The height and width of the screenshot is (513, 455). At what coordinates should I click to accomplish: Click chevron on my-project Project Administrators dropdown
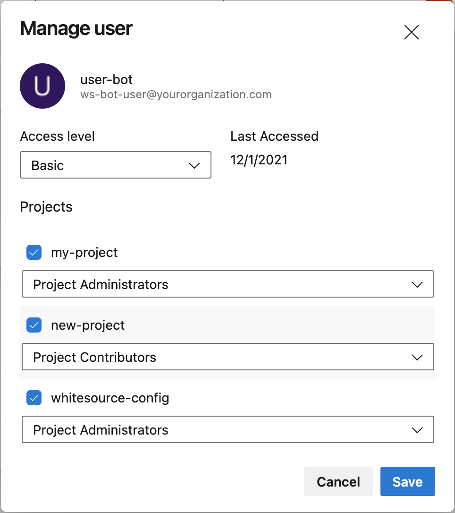coord(417,285)
